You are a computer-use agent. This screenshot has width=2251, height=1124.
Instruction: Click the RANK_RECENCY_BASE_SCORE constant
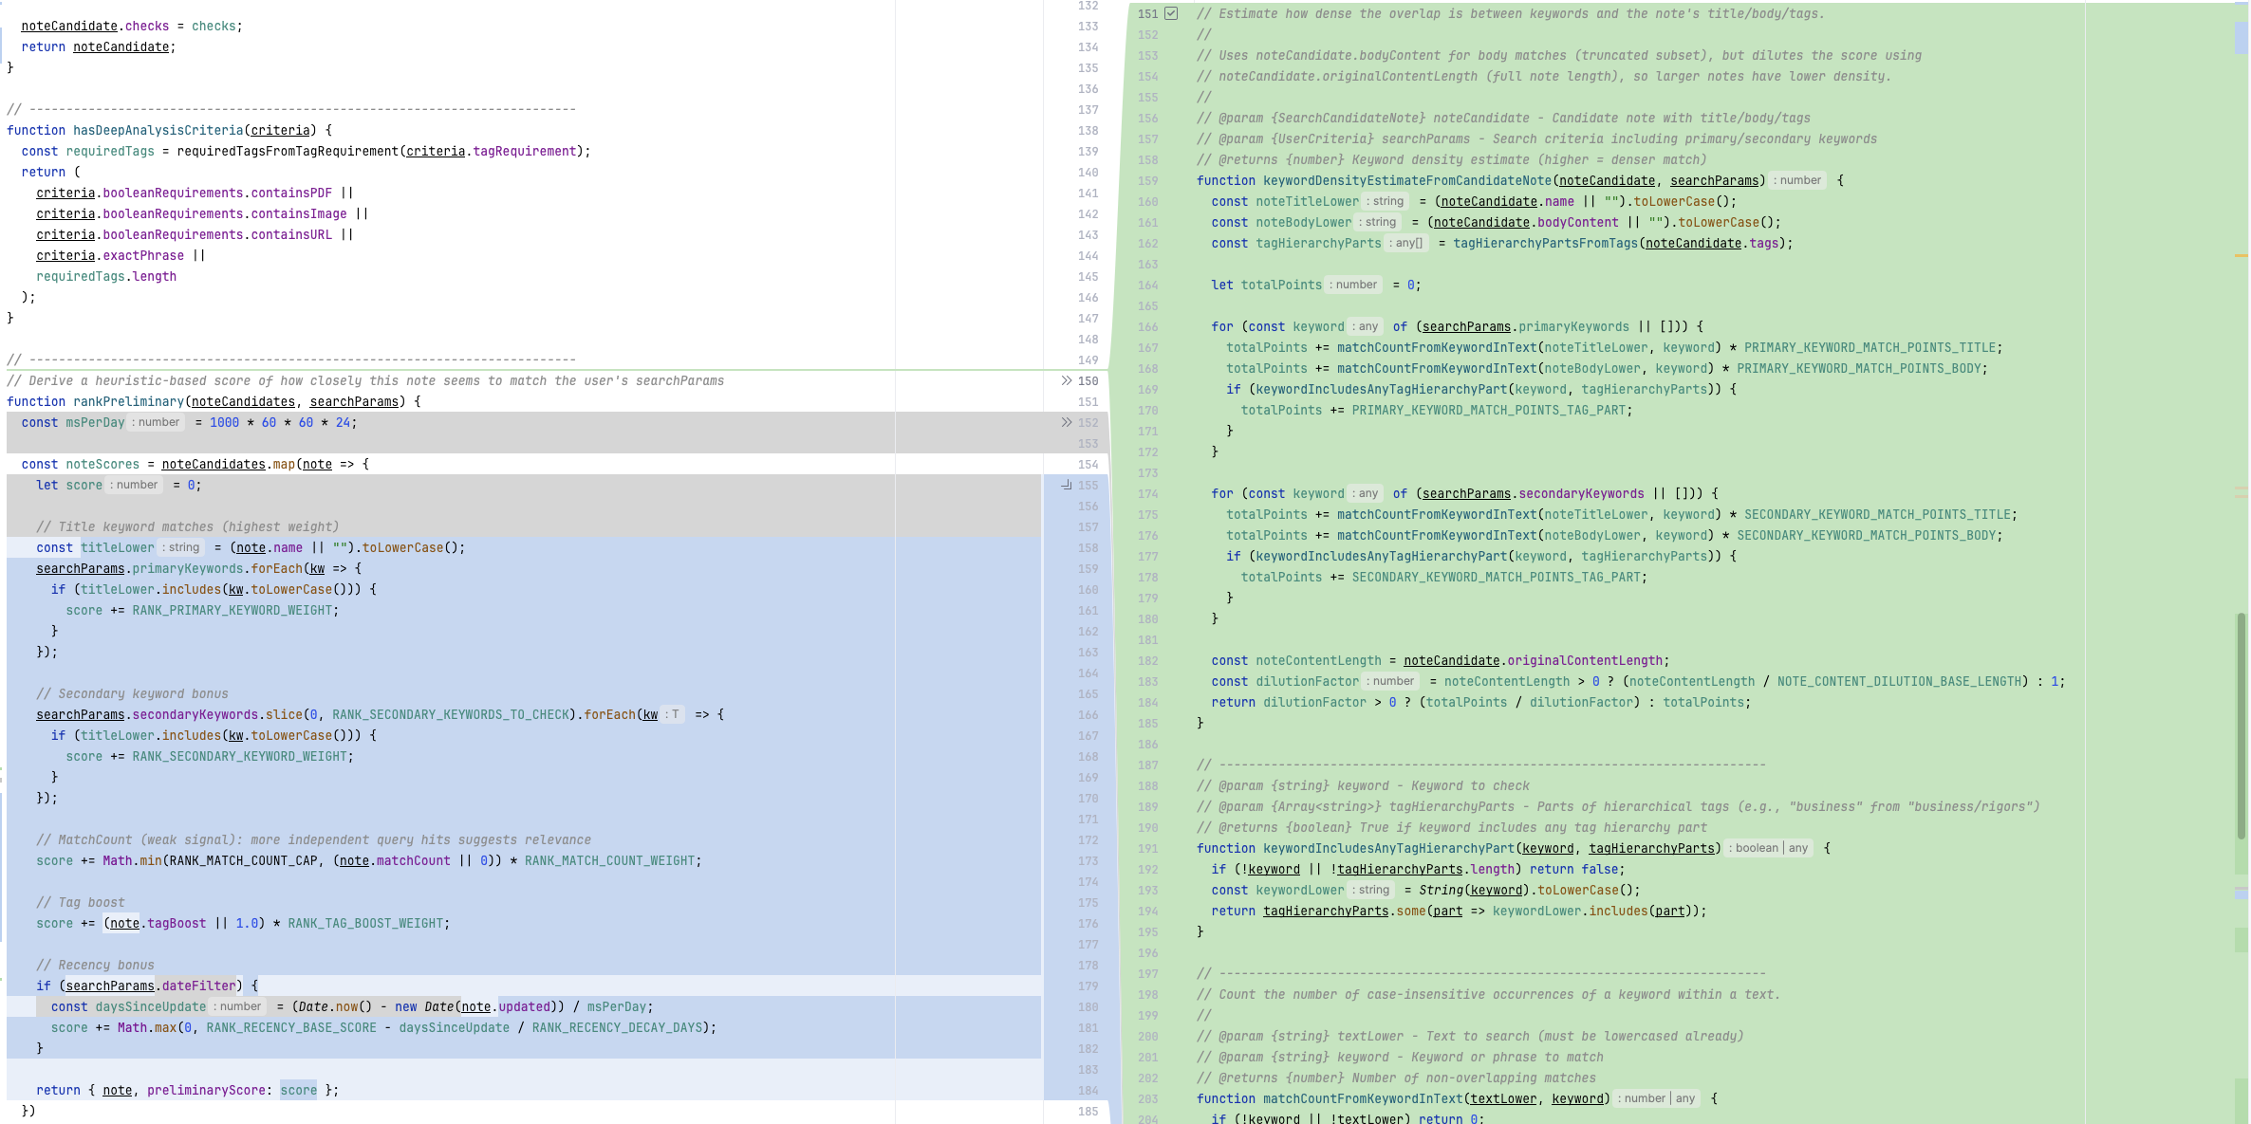tap(291, 1027)
